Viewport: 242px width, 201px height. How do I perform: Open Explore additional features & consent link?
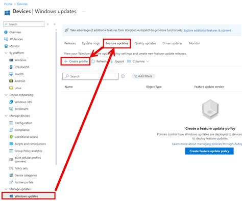tap(207, 31)
